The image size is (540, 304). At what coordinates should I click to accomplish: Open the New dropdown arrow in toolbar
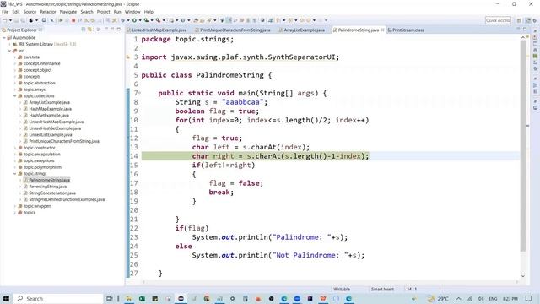[10, 20]
